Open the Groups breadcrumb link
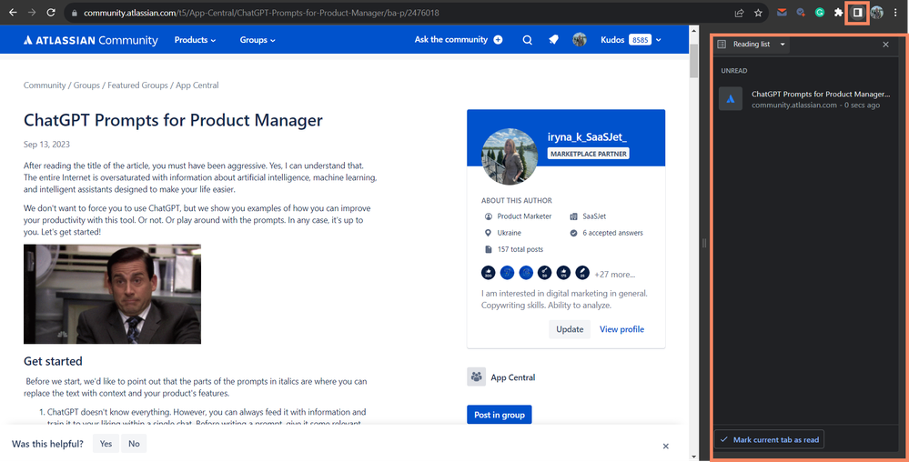This screenshot has height=462, width=909. 86,85
